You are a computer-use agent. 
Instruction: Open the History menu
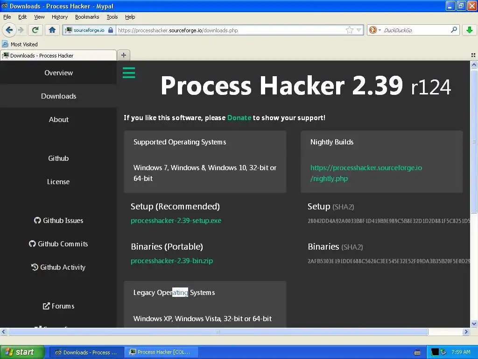coord(59,17)
